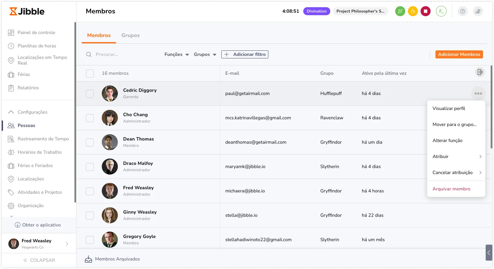
Task: Check the Draco Malfoy row checkbox
Action: click(90, 167)
